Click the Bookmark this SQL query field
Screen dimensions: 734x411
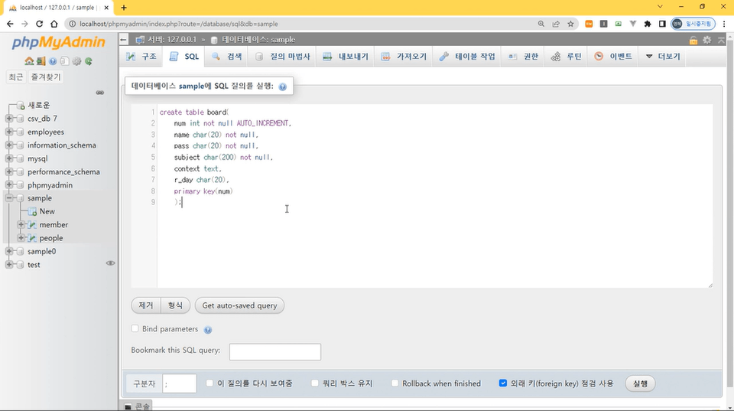point(274,351)
